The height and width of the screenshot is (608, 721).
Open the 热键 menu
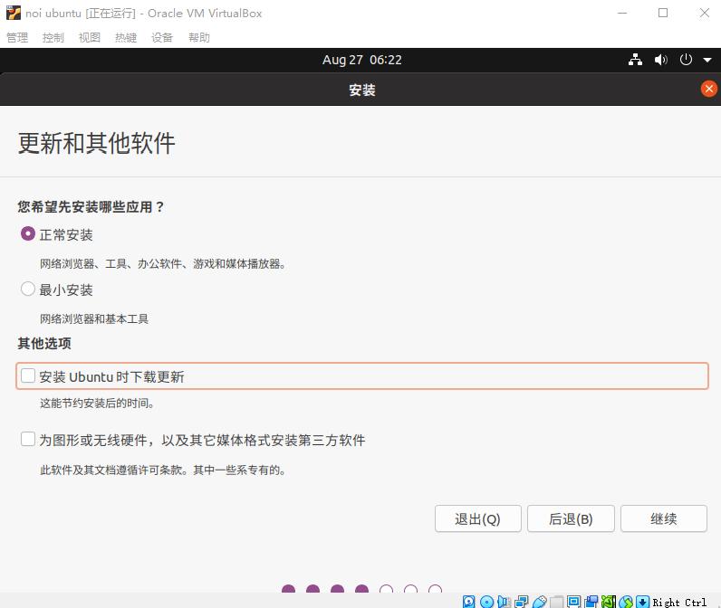pos(126,37)
